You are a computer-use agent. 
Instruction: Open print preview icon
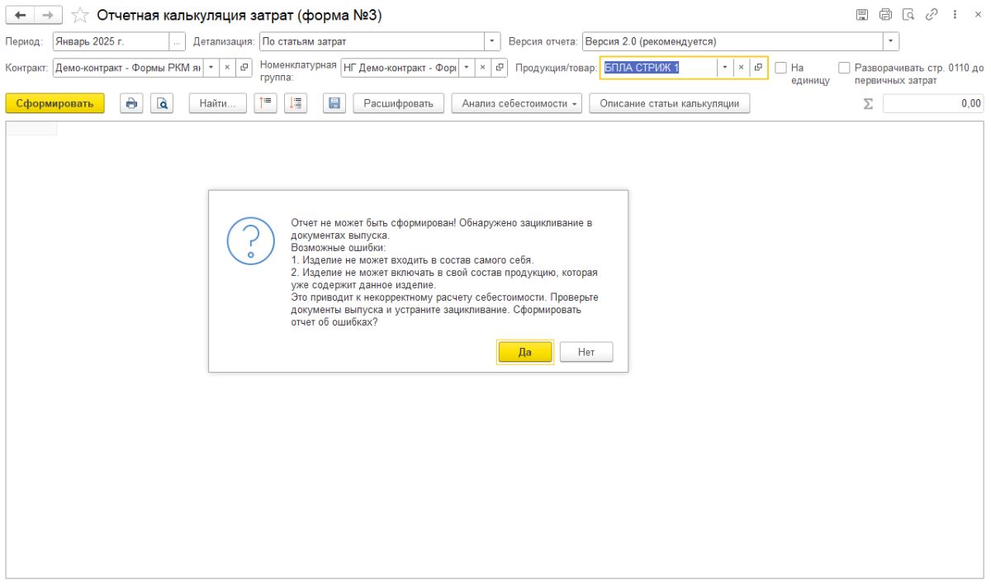click(x=162, y=103)
